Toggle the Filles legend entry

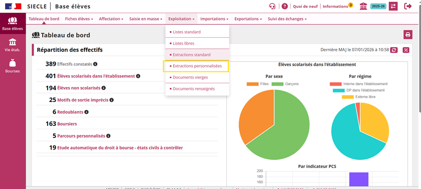click(258, 84)
